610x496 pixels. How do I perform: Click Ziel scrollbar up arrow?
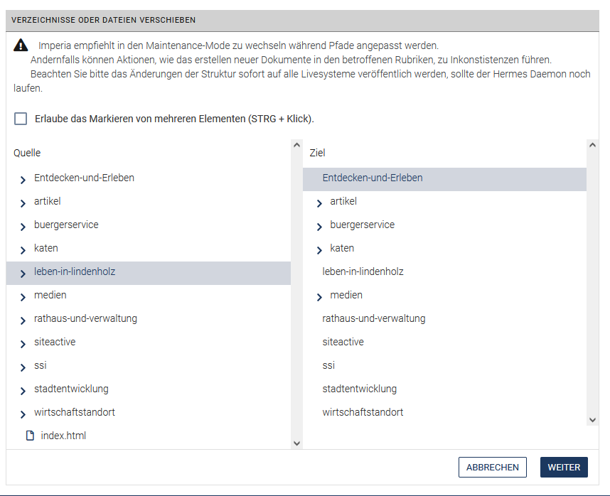click(x=592, y=145)
